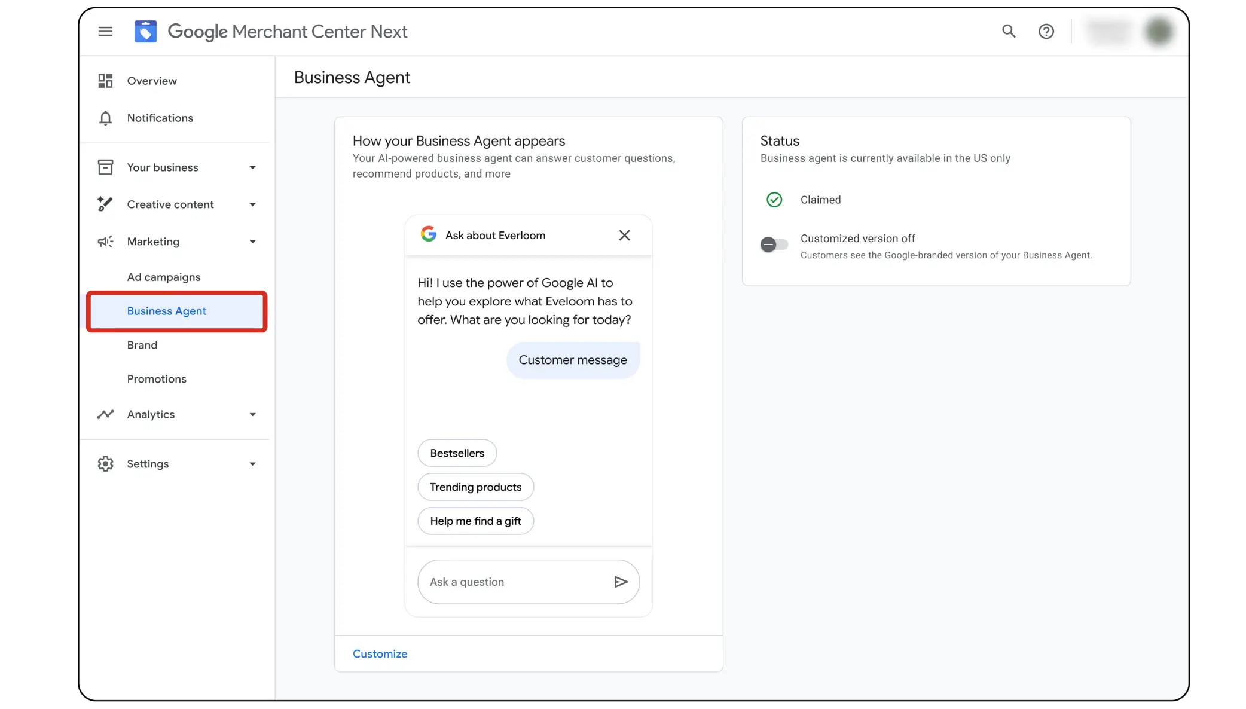
Task: Click the Google G logo in chat preview
Action: [x=428, y=234]
